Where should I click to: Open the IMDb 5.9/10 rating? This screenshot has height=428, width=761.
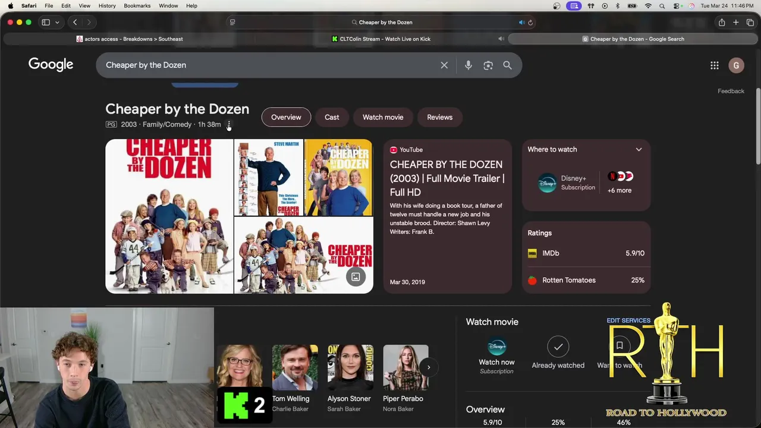pos(586,253)
